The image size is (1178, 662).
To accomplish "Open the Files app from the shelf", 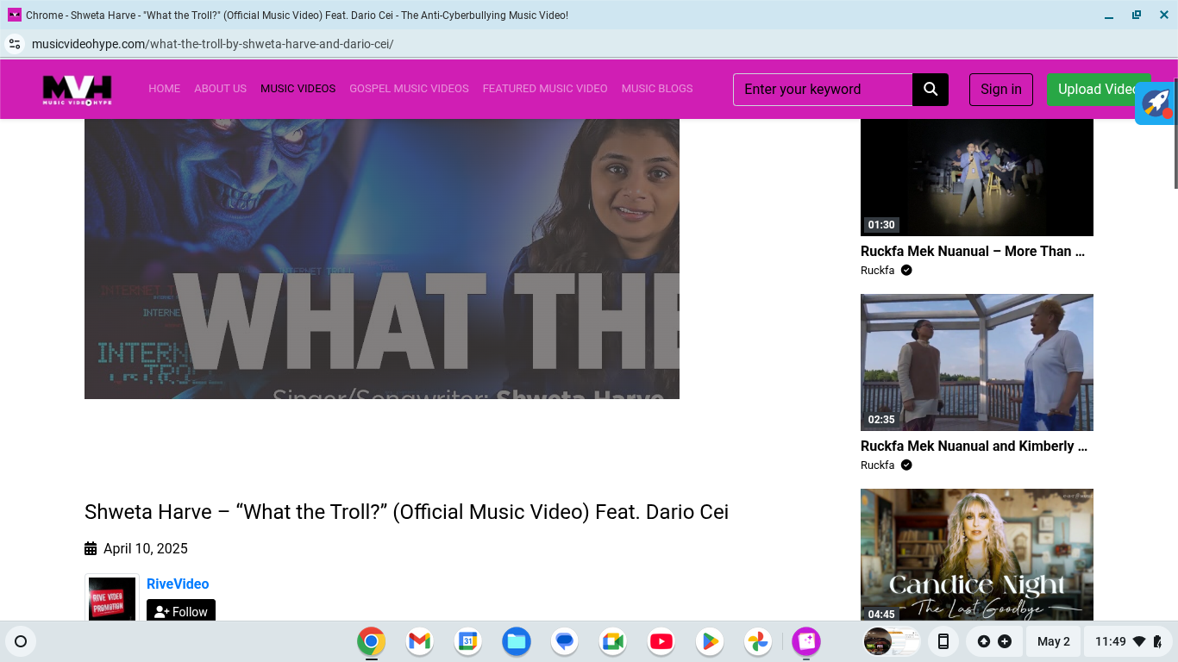I will pos(517,641).
